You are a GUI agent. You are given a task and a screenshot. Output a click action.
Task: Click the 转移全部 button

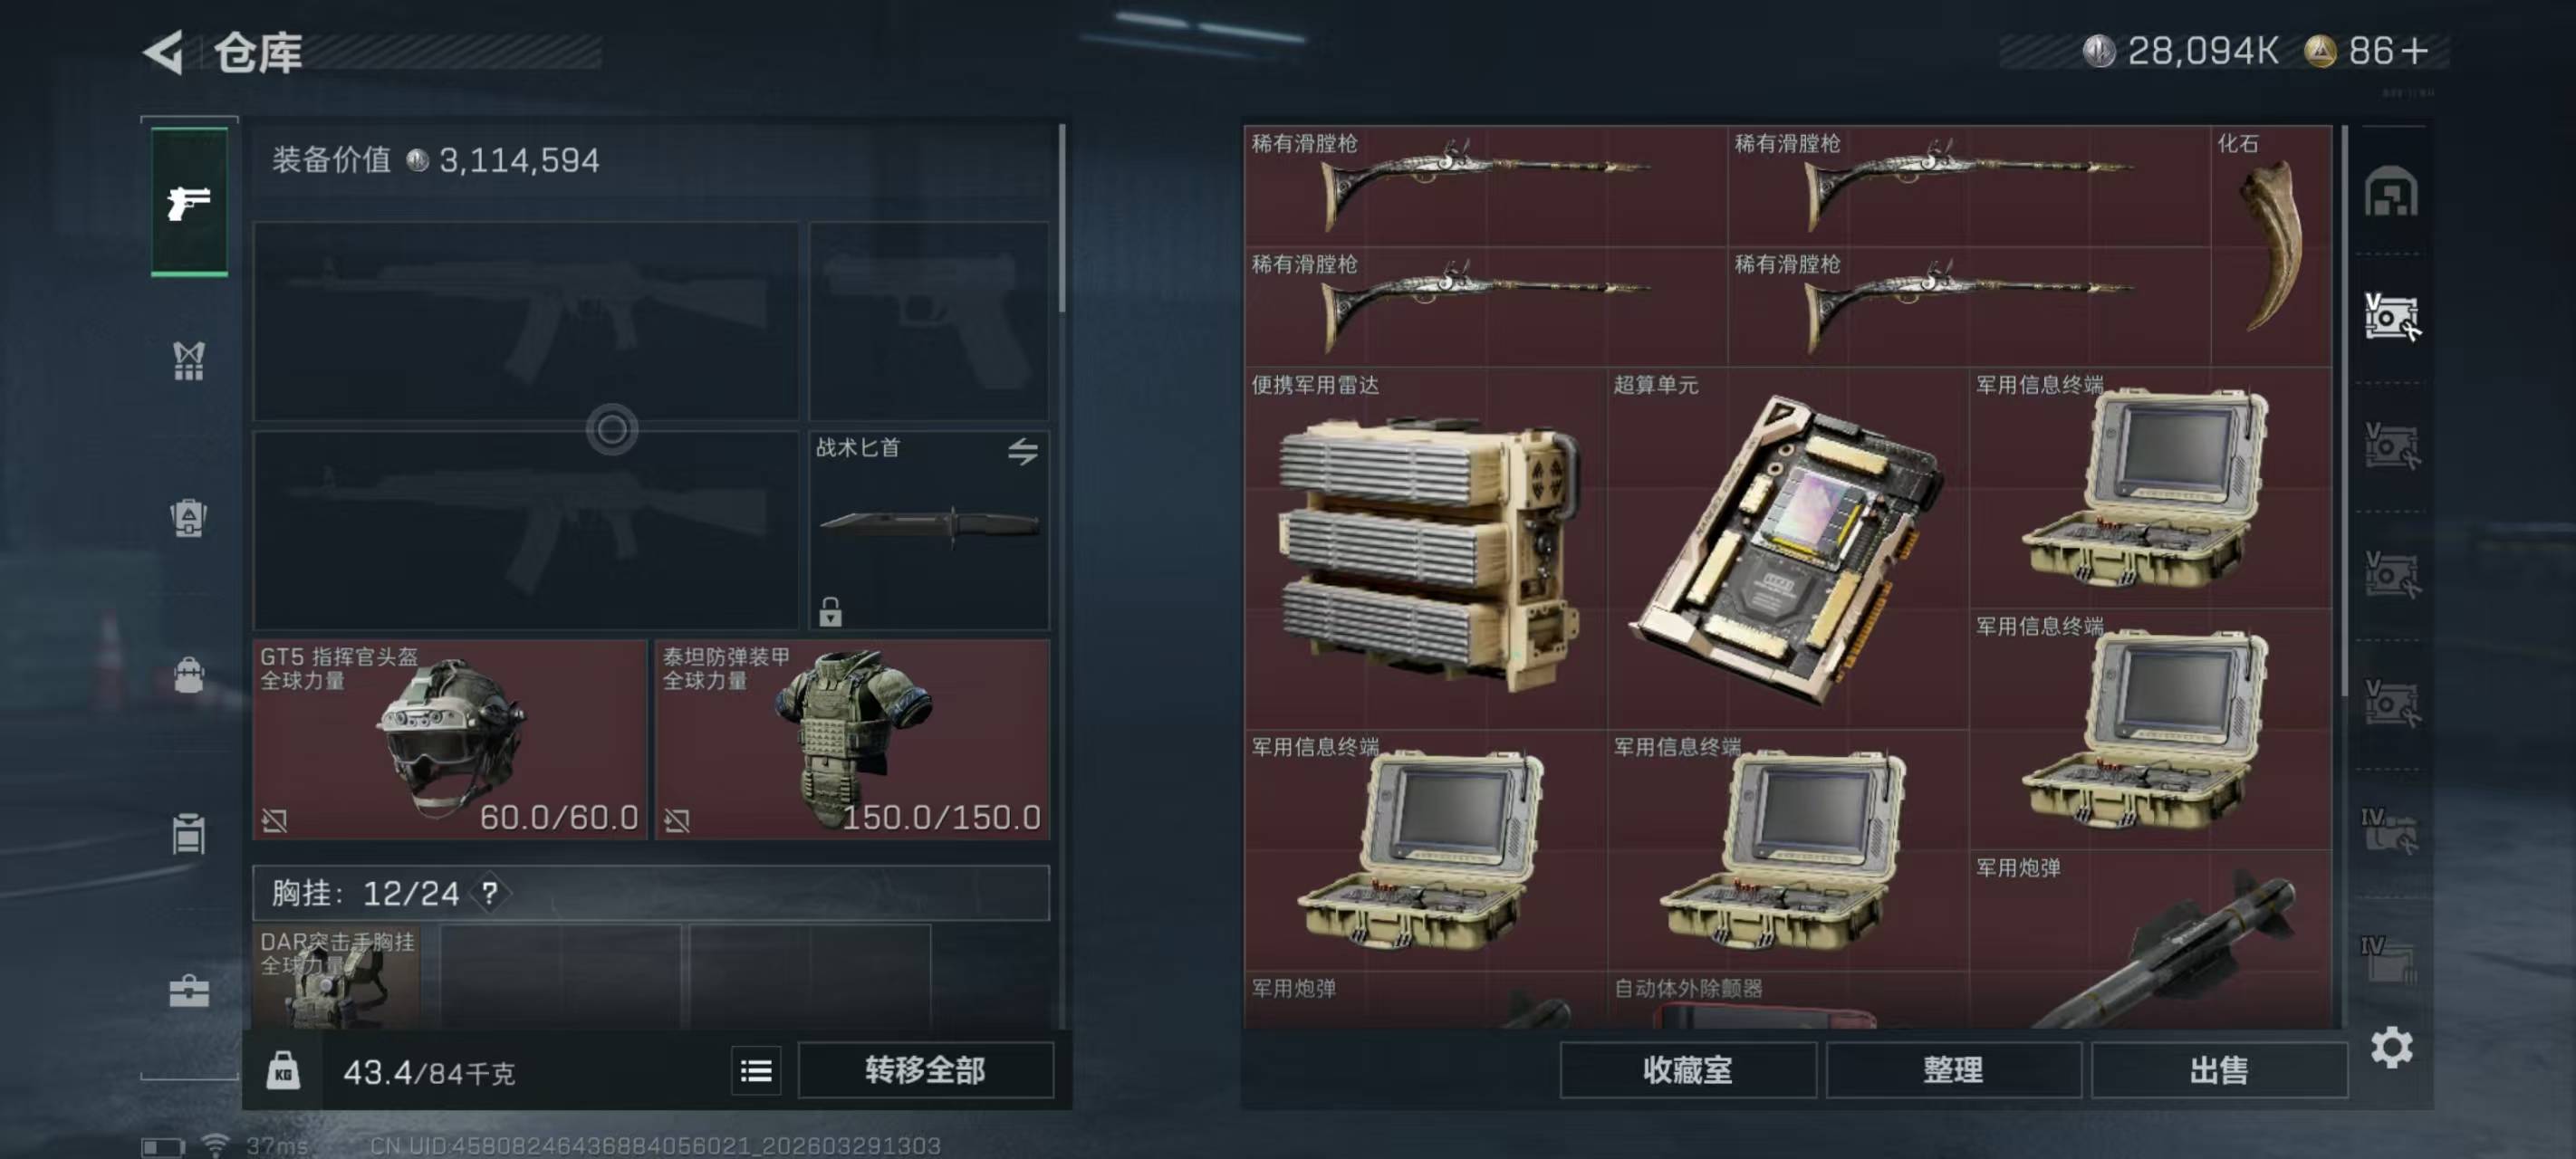point(925,1071)
